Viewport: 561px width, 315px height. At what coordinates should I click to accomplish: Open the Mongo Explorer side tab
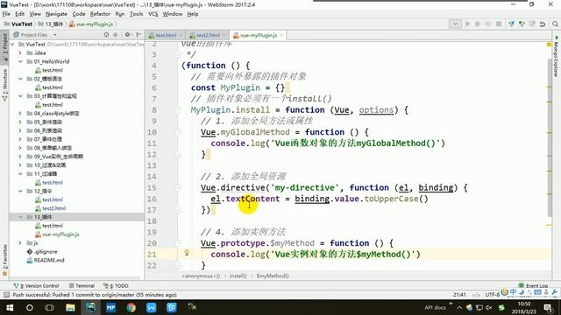[x=556, y=56]
